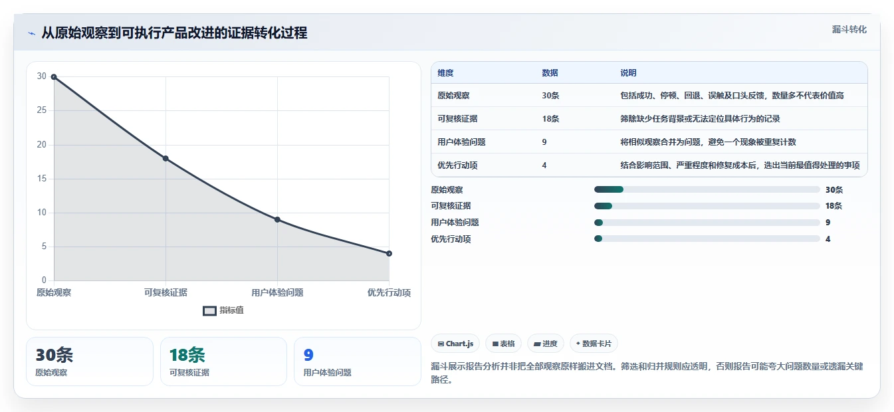This screenshot has width=894, height=412.
Task: Click the 数据卡片 chip
Action: 594,344
